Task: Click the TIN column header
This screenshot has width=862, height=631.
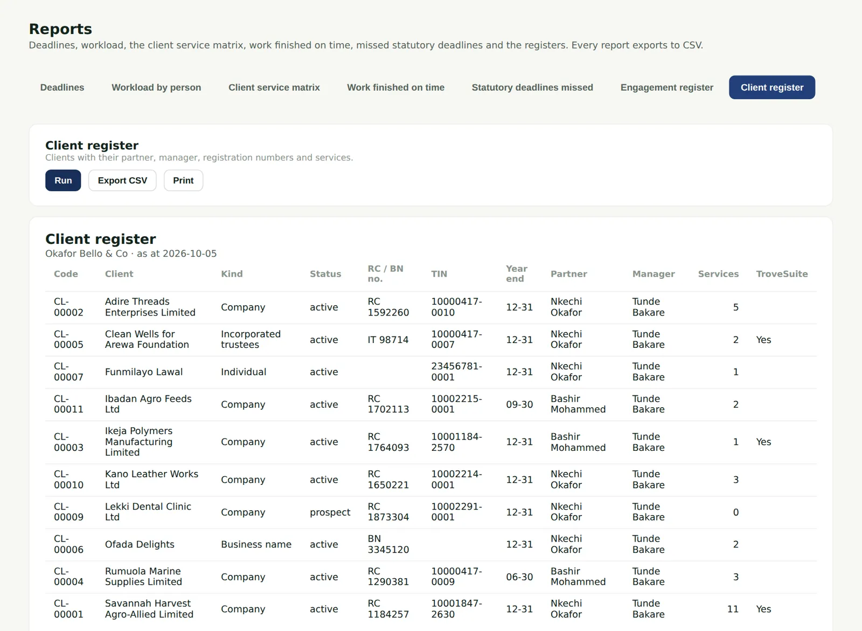Action: click(439, 274)
